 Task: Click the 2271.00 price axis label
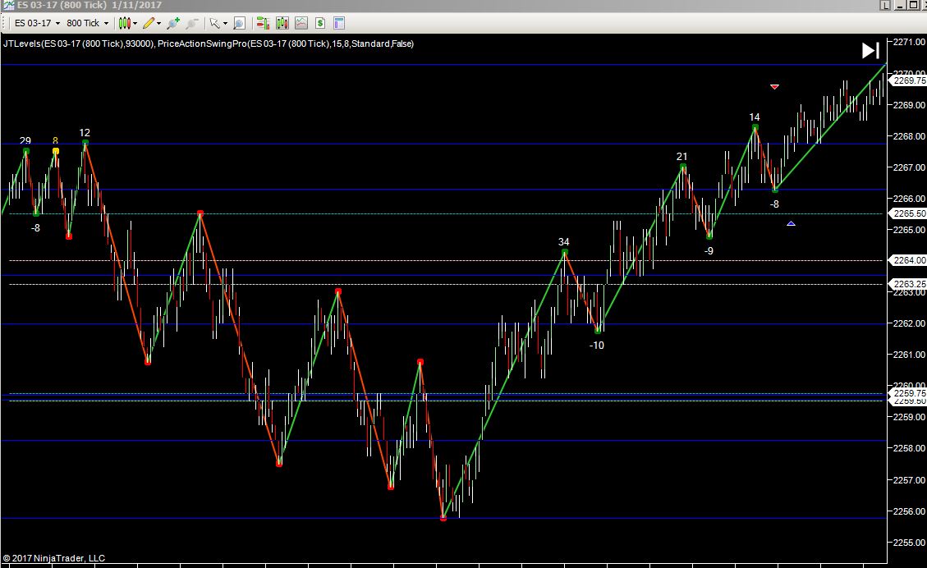909,42
